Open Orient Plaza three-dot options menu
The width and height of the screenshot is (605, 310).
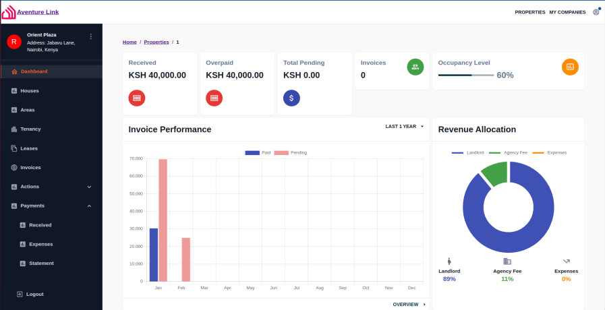tap(91, 36)
